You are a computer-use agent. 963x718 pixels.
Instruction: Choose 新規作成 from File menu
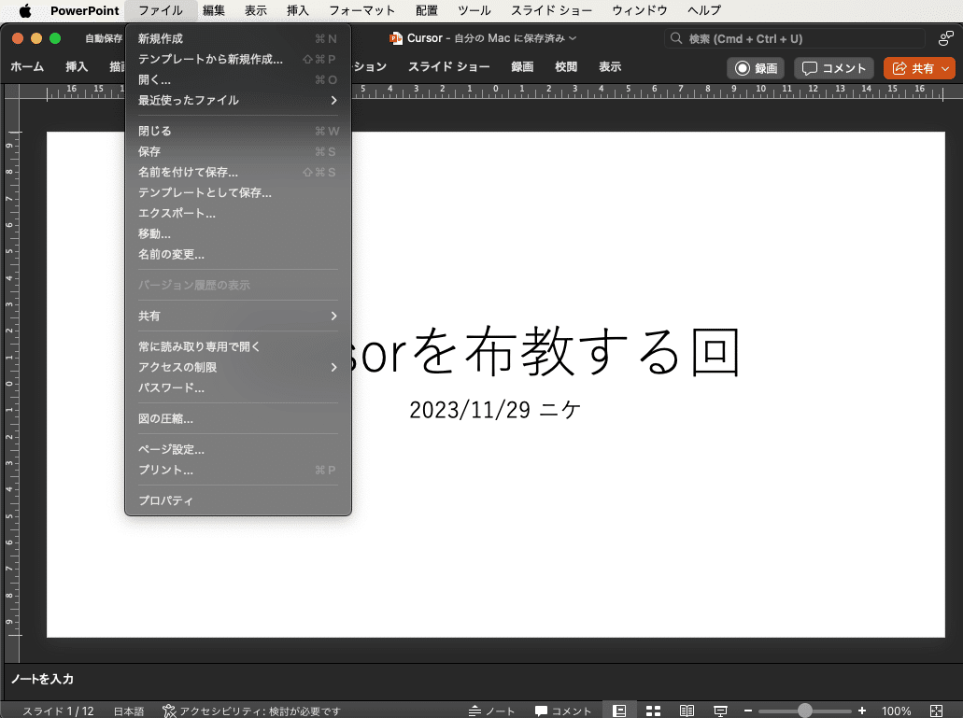pos(237,38)
